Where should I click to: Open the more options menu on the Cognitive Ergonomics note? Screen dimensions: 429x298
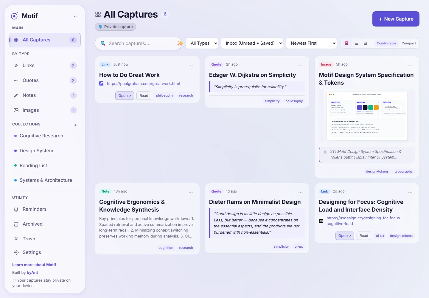click(x=191, y=193)
